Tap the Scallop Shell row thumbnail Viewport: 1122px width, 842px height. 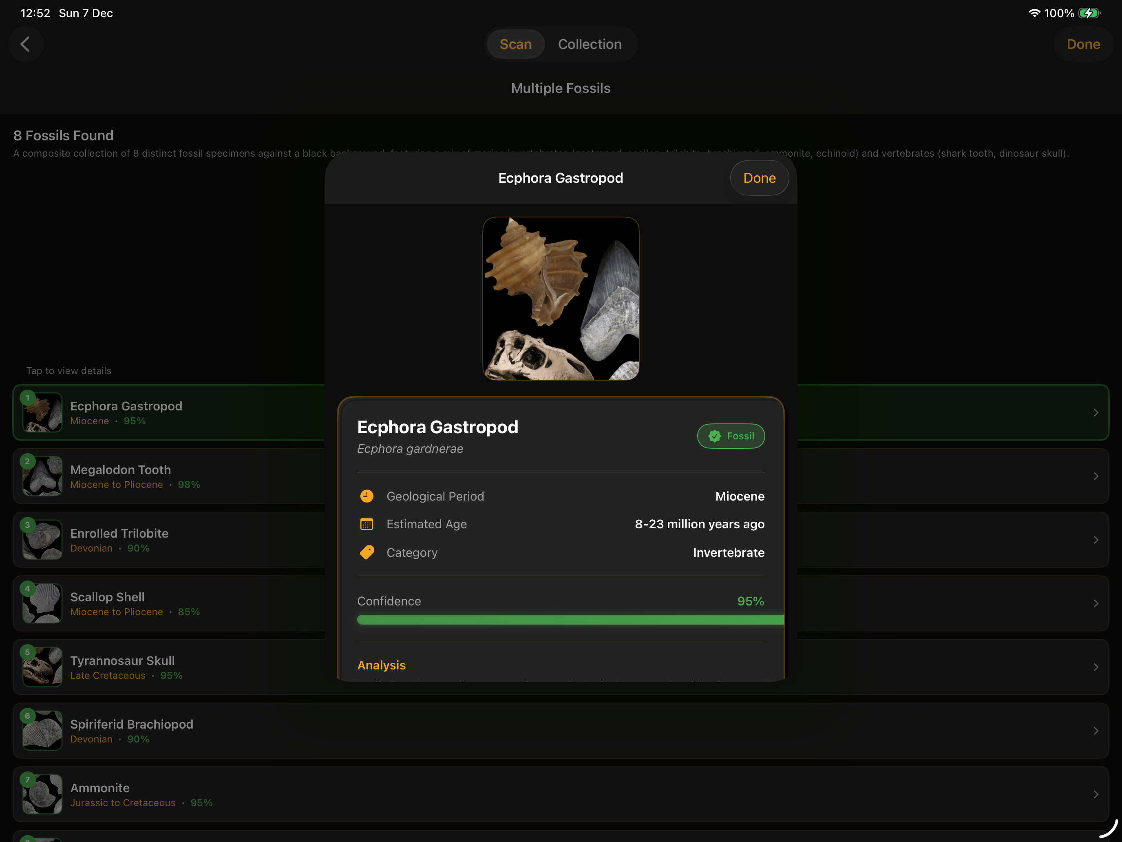tap(43, 603)
